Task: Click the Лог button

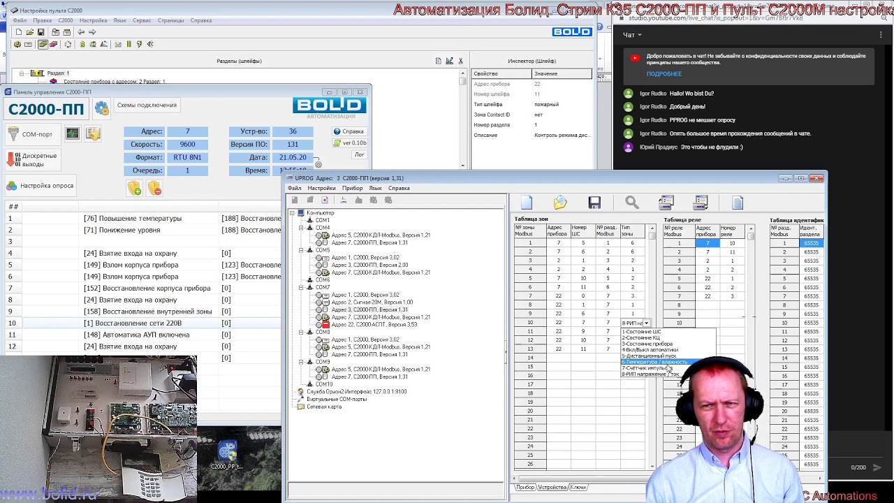Action: click(x=359, y=154)
